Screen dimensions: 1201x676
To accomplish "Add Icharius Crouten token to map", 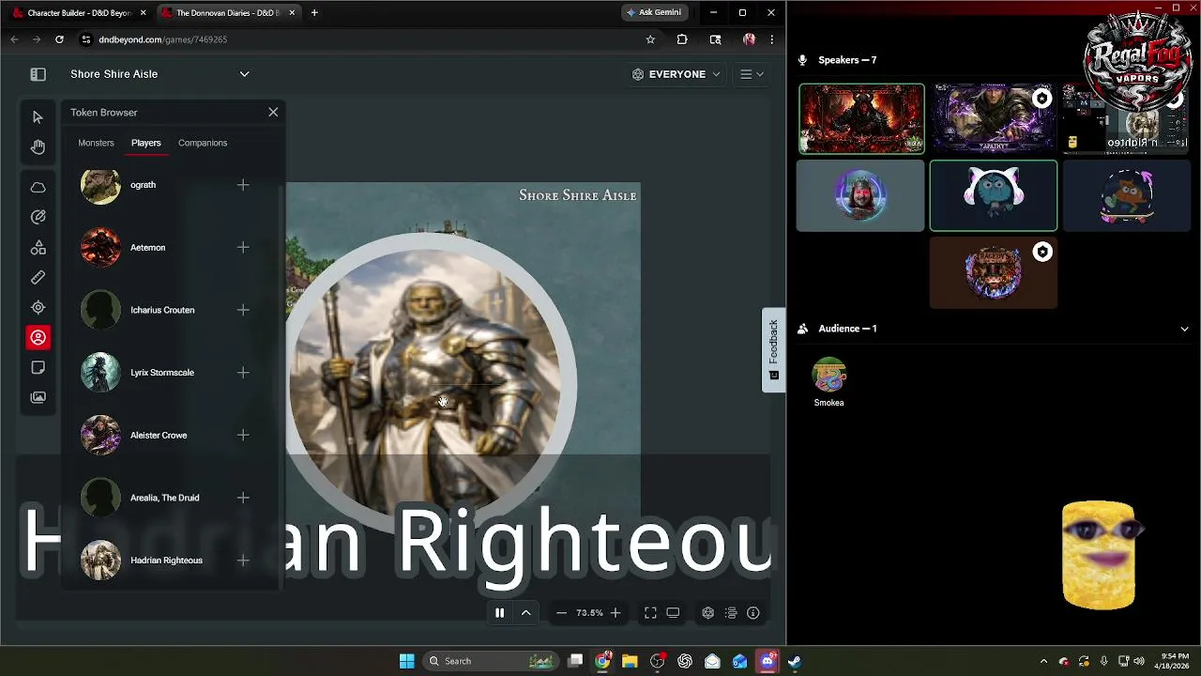I will click(x=243, y=310).
